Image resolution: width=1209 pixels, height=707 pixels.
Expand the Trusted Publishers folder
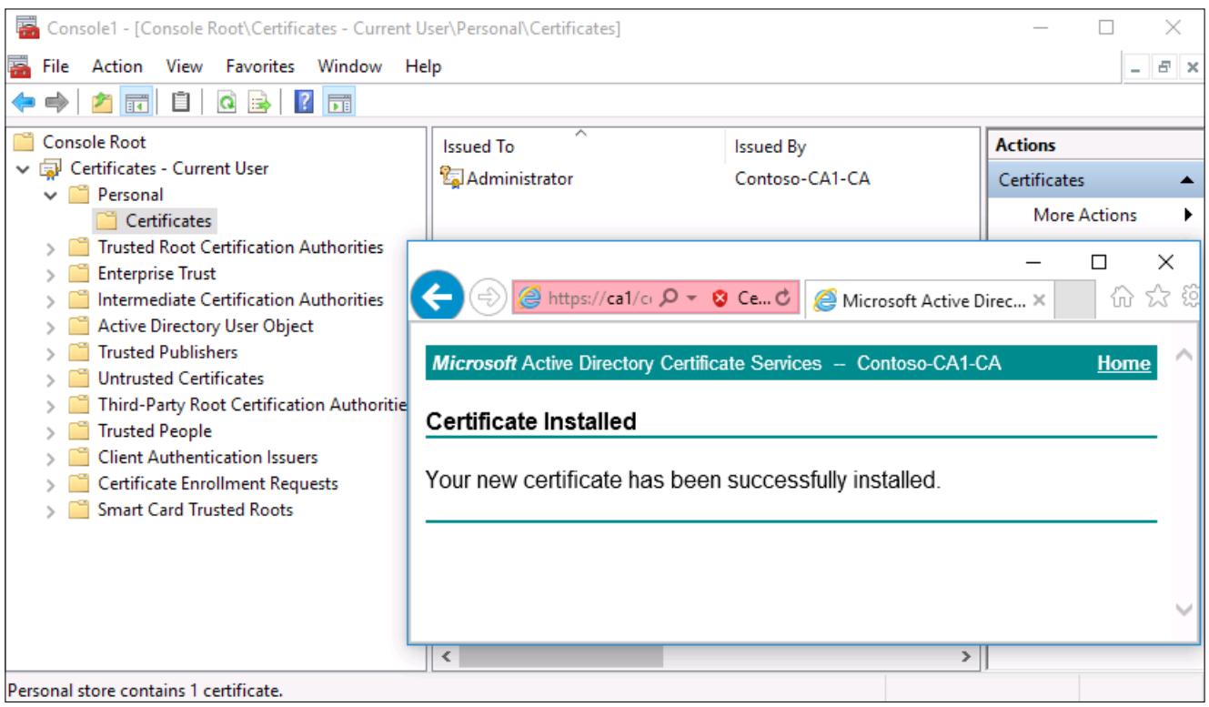[53, 352]
